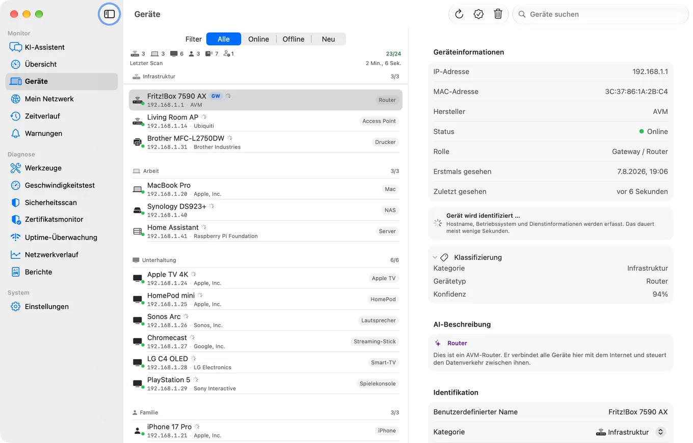Viewport: 693px width, 443px height.
Task: Choose MacBook Pro in device list
Action: [265, 189]
